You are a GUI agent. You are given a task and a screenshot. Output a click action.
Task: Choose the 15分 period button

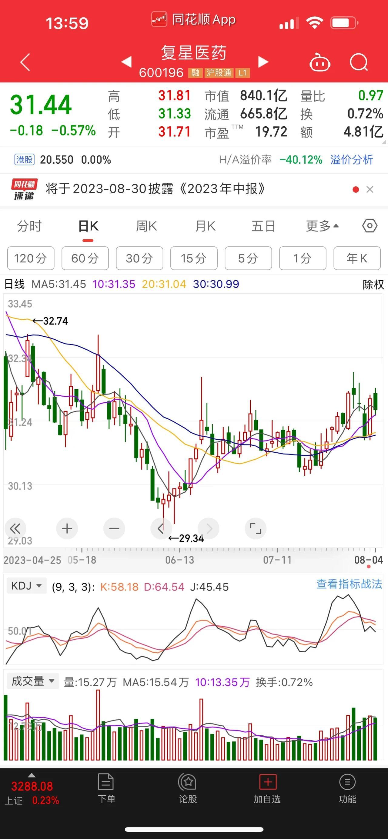click(x=194, y=258)
